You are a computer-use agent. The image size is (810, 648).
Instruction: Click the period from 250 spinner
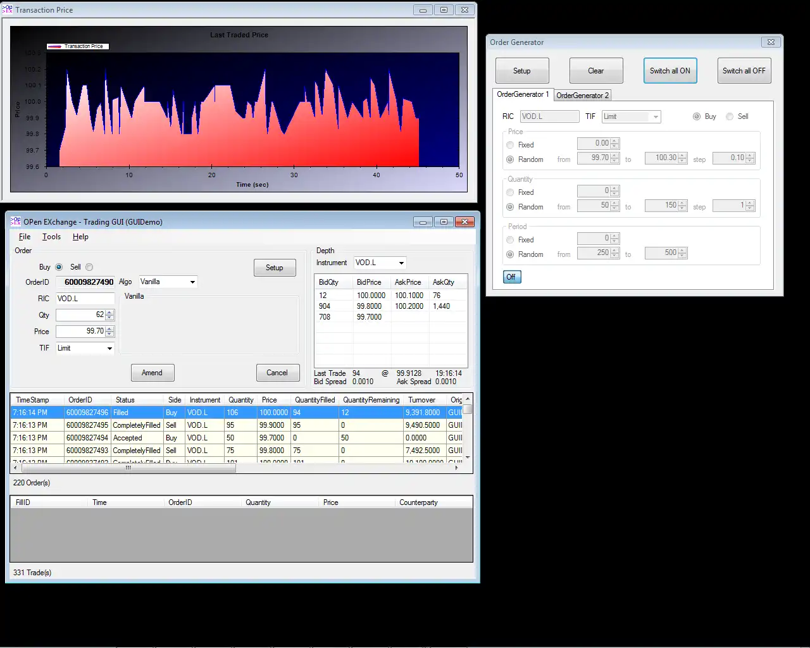click(615, 253)
